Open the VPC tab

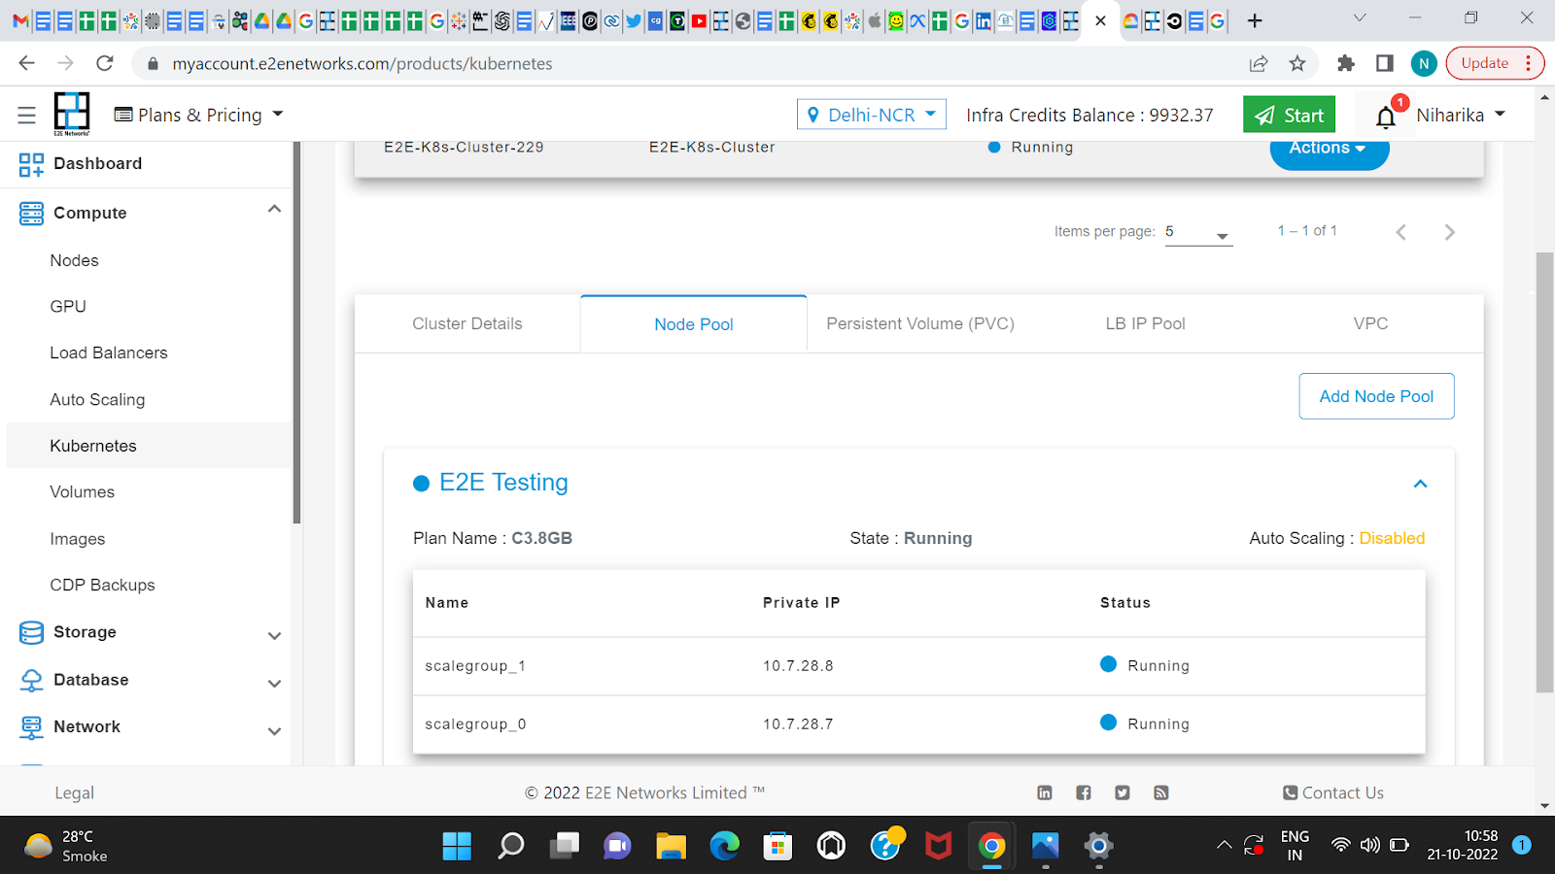tap(1371, 323)
